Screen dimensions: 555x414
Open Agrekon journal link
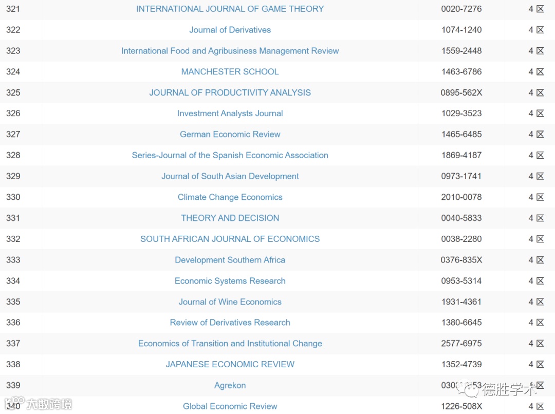[x=230, y=385]
